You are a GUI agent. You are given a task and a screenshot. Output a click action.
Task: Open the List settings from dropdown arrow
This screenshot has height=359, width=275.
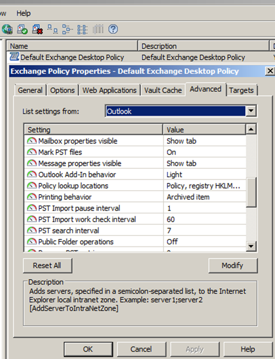251,111
